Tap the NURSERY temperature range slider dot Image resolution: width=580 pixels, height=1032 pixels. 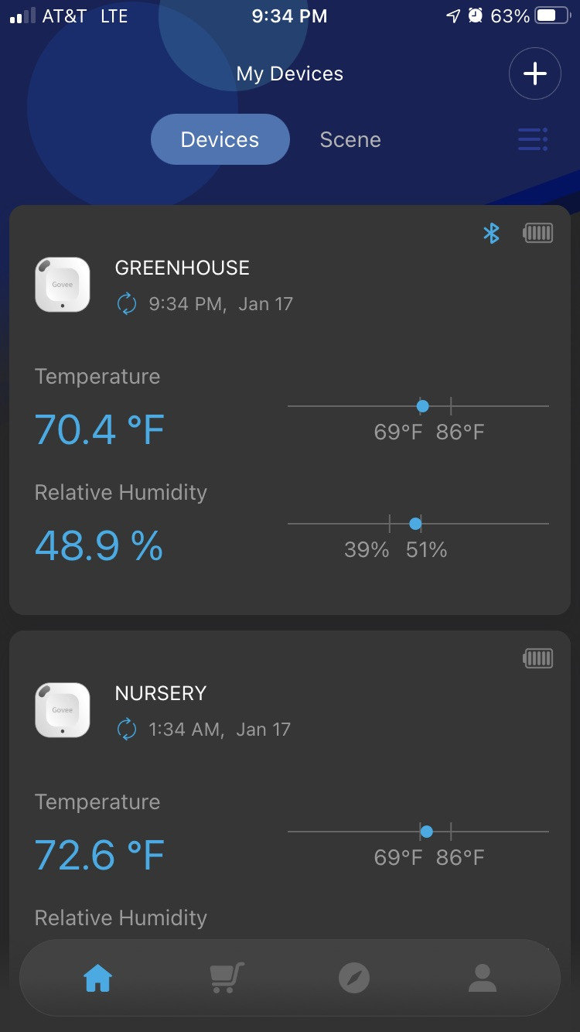[x=426, y=832]
